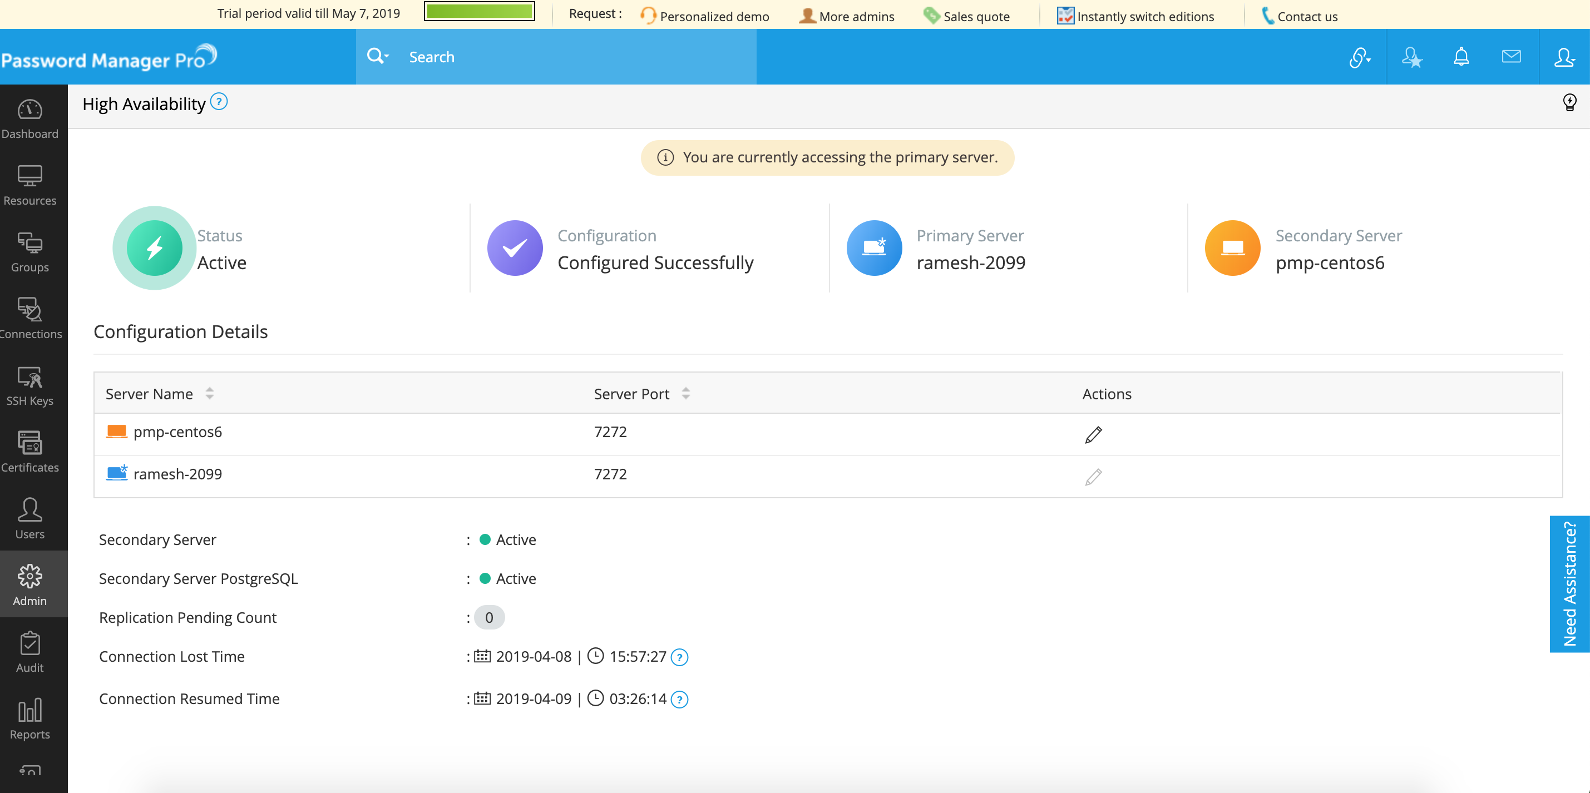Open the Certificates section
This screenshot has width=1590, height=793.
(30, 450)
